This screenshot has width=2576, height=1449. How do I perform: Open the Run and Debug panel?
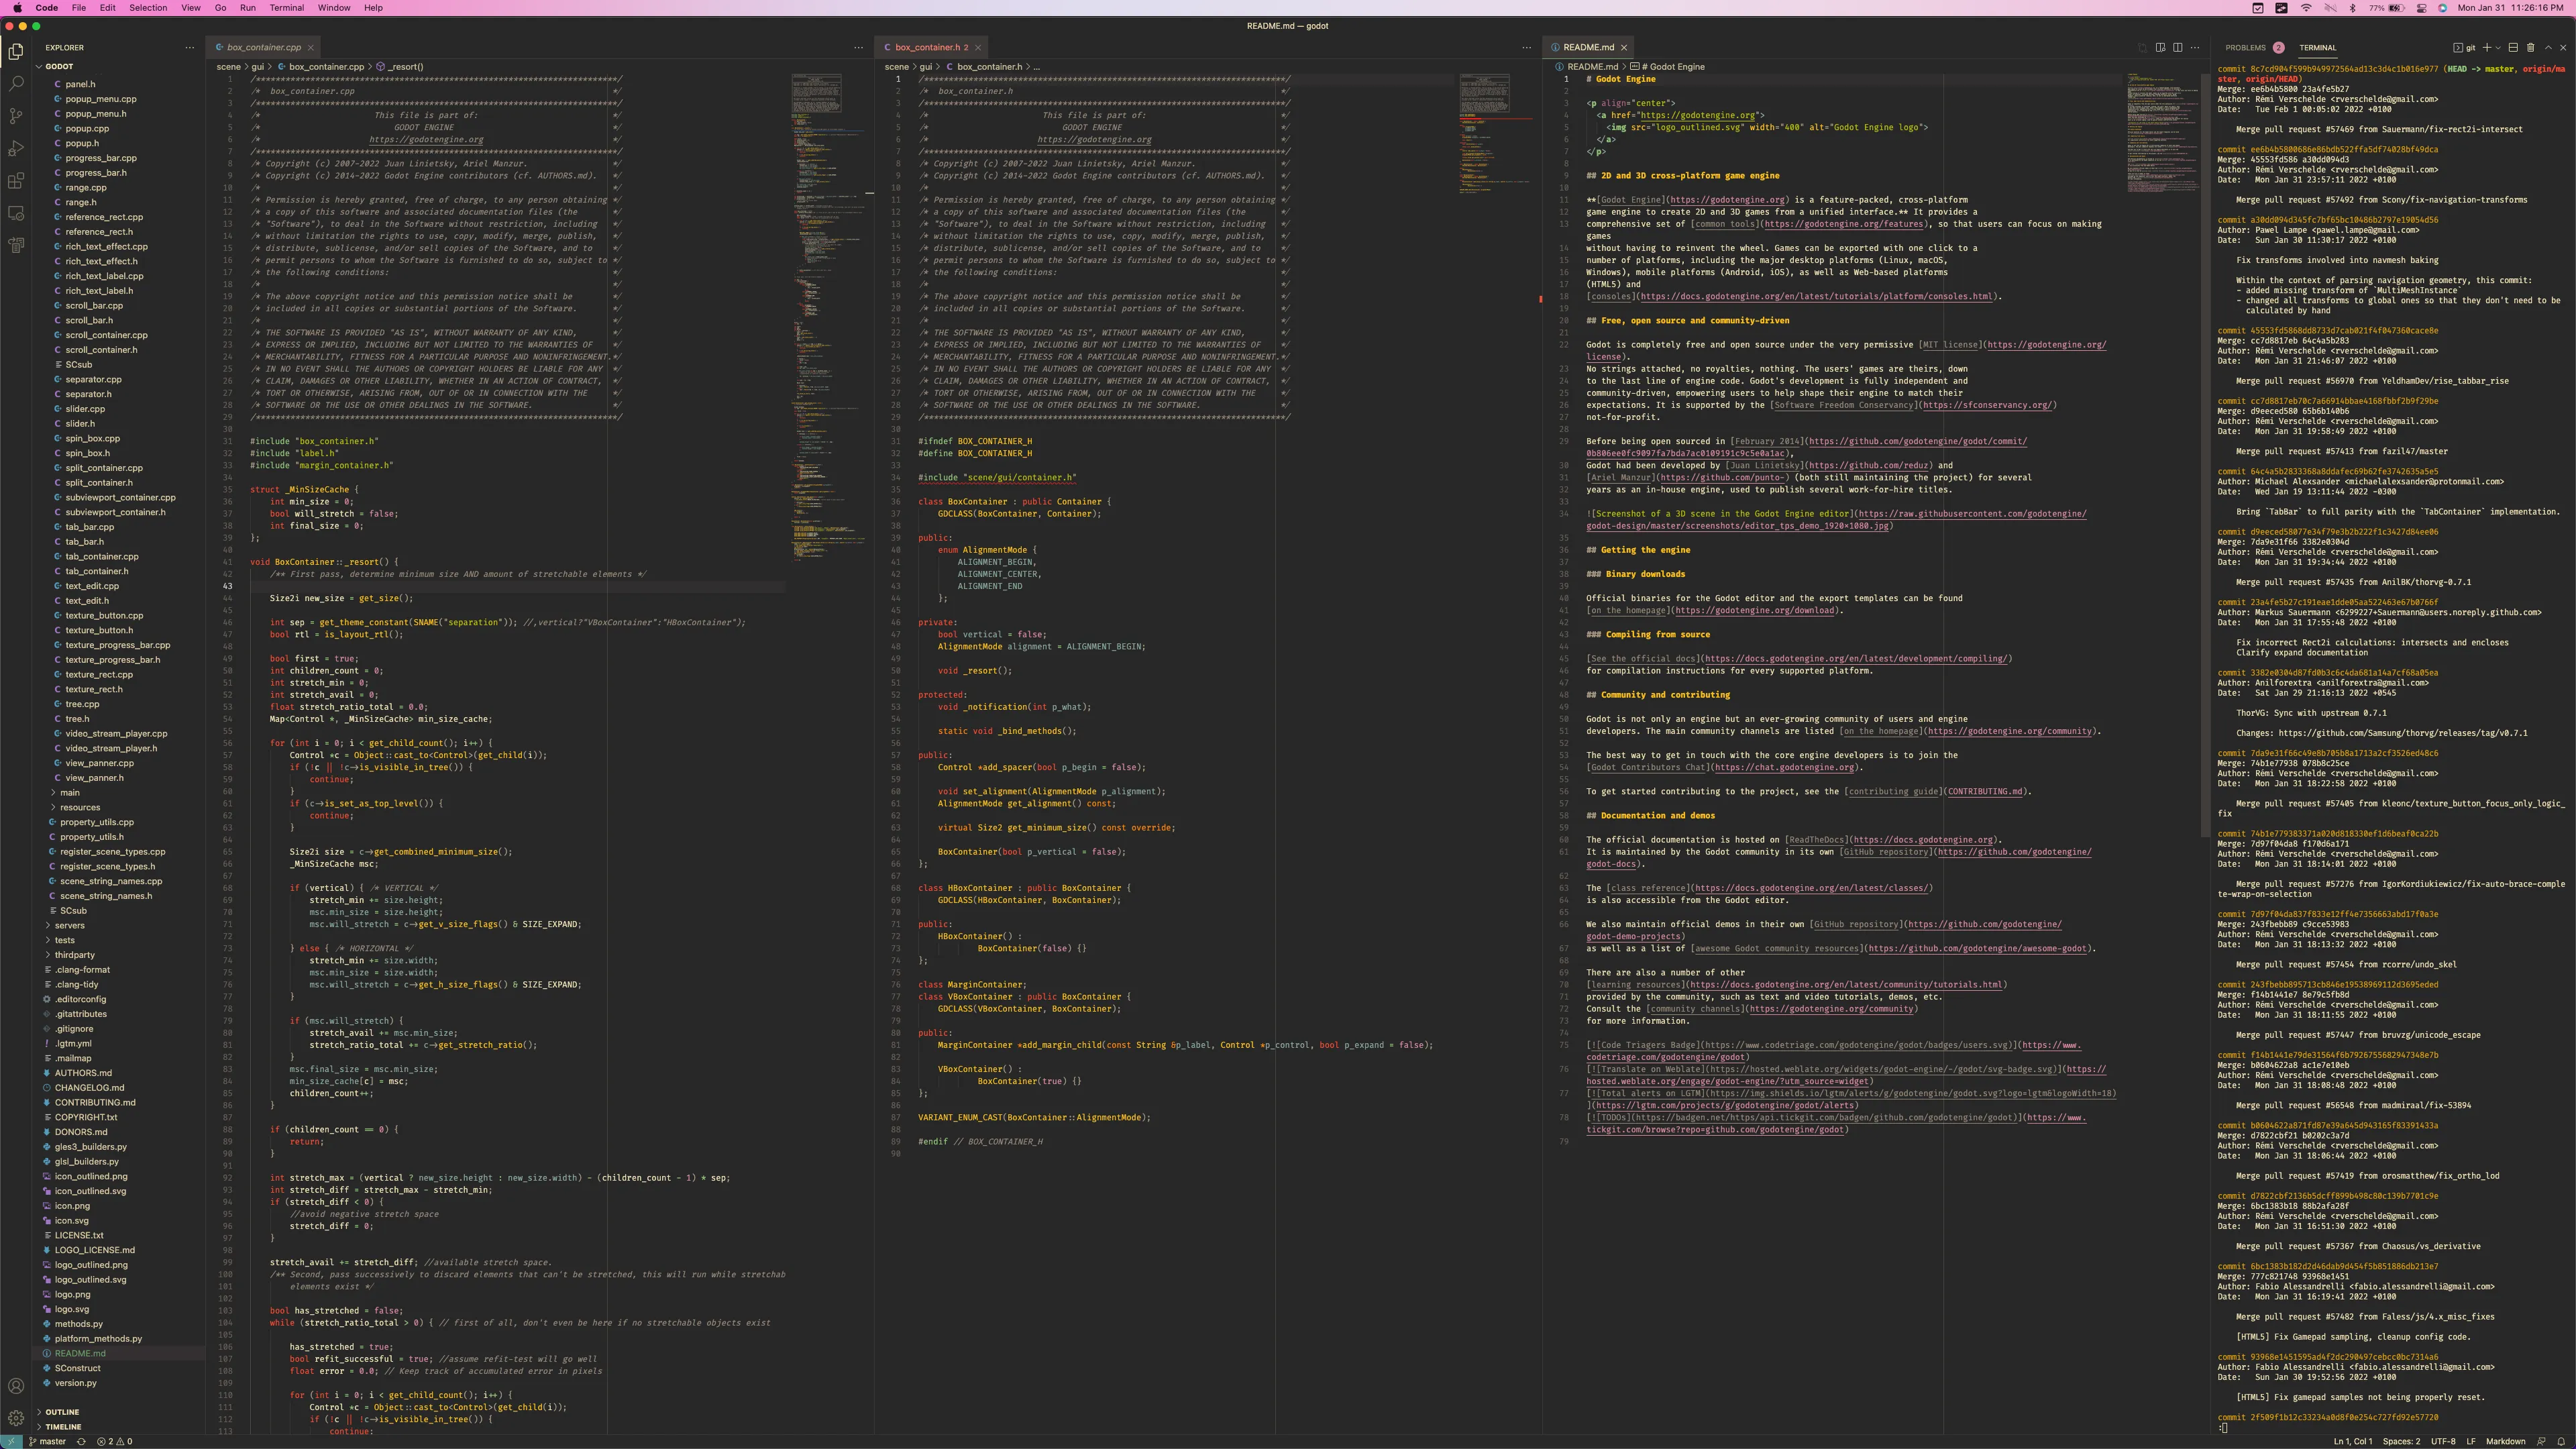pyautogui.click(x=16, y=148)
